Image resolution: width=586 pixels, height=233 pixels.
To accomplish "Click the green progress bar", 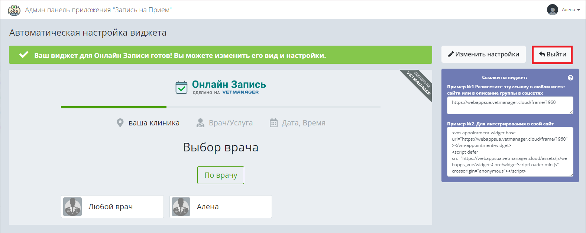I will [114, 107].
